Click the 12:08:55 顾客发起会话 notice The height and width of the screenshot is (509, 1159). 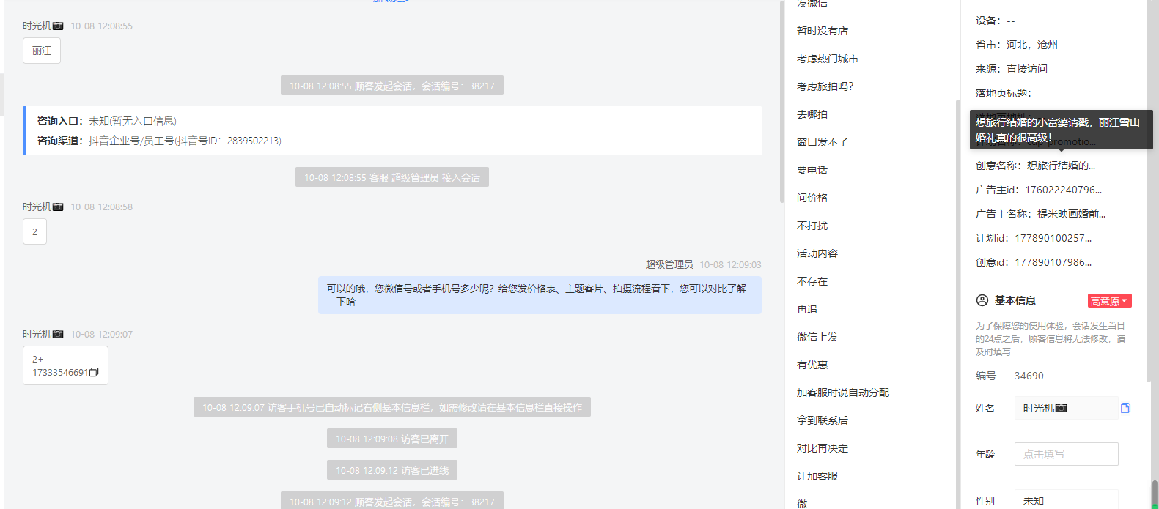pos(392,86)
